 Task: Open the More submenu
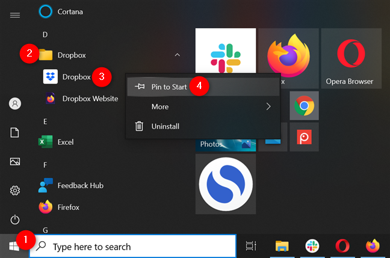tap(203, 106)
